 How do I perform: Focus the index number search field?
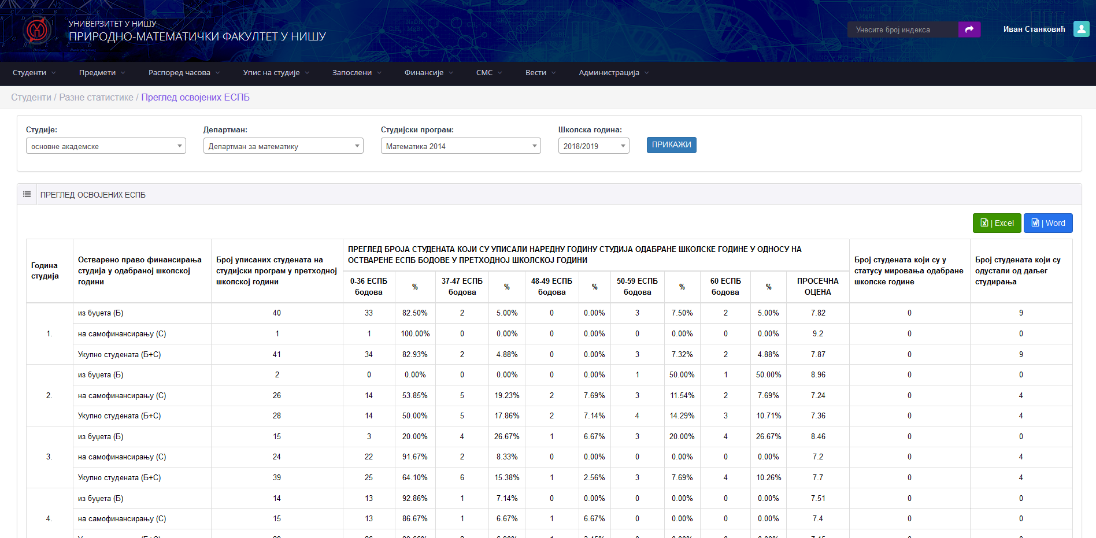coord(902,29)
